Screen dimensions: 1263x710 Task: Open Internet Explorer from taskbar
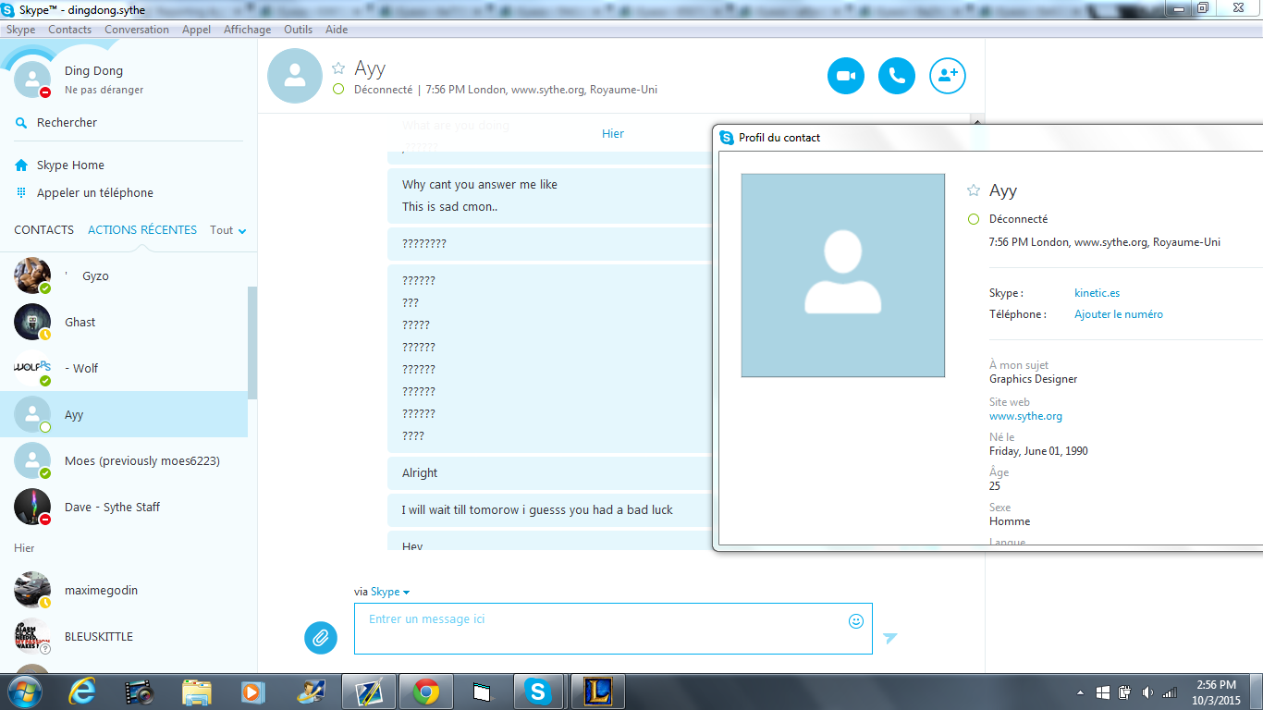[x=82, y=692]
